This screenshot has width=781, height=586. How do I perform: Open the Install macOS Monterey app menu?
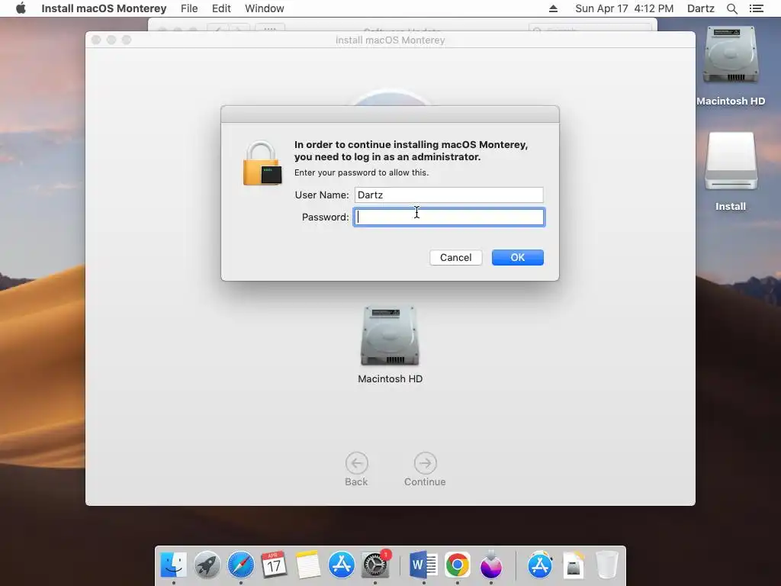coord(104,8)
